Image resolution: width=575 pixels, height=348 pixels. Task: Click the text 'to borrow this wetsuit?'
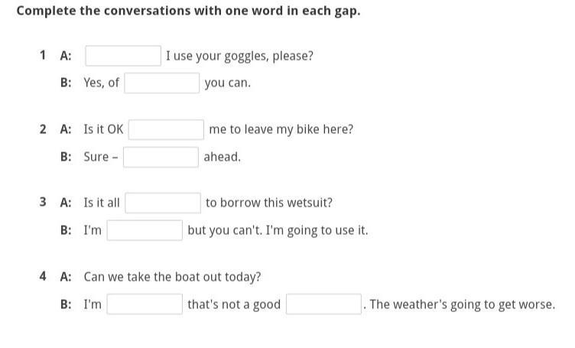tap(269, 203)
